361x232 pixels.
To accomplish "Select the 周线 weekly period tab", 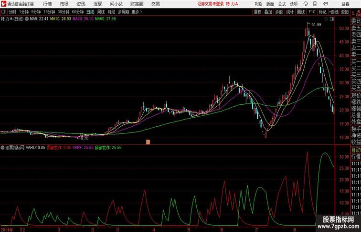I will pyautogui.click(x=101, y=12).
